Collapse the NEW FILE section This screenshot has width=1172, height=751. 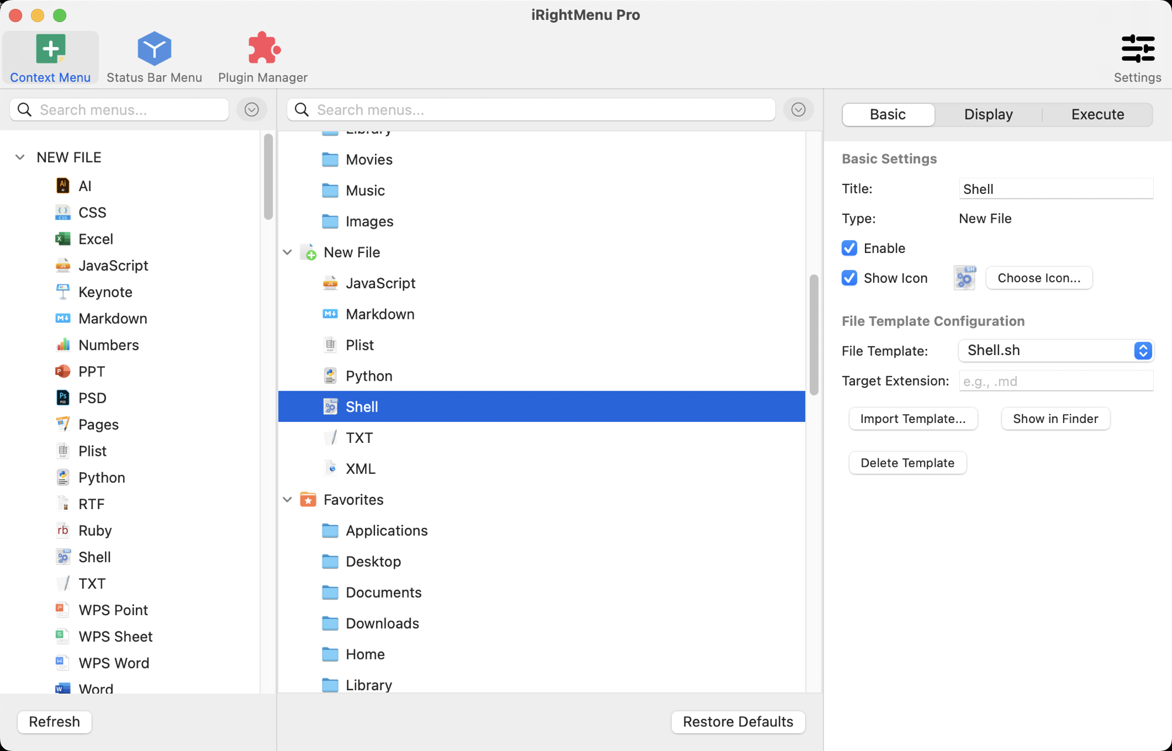coord(20,157)
